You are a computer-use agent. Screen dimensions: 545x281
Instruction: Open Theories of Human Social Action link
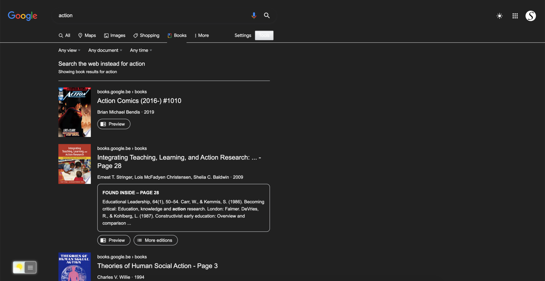157,266
